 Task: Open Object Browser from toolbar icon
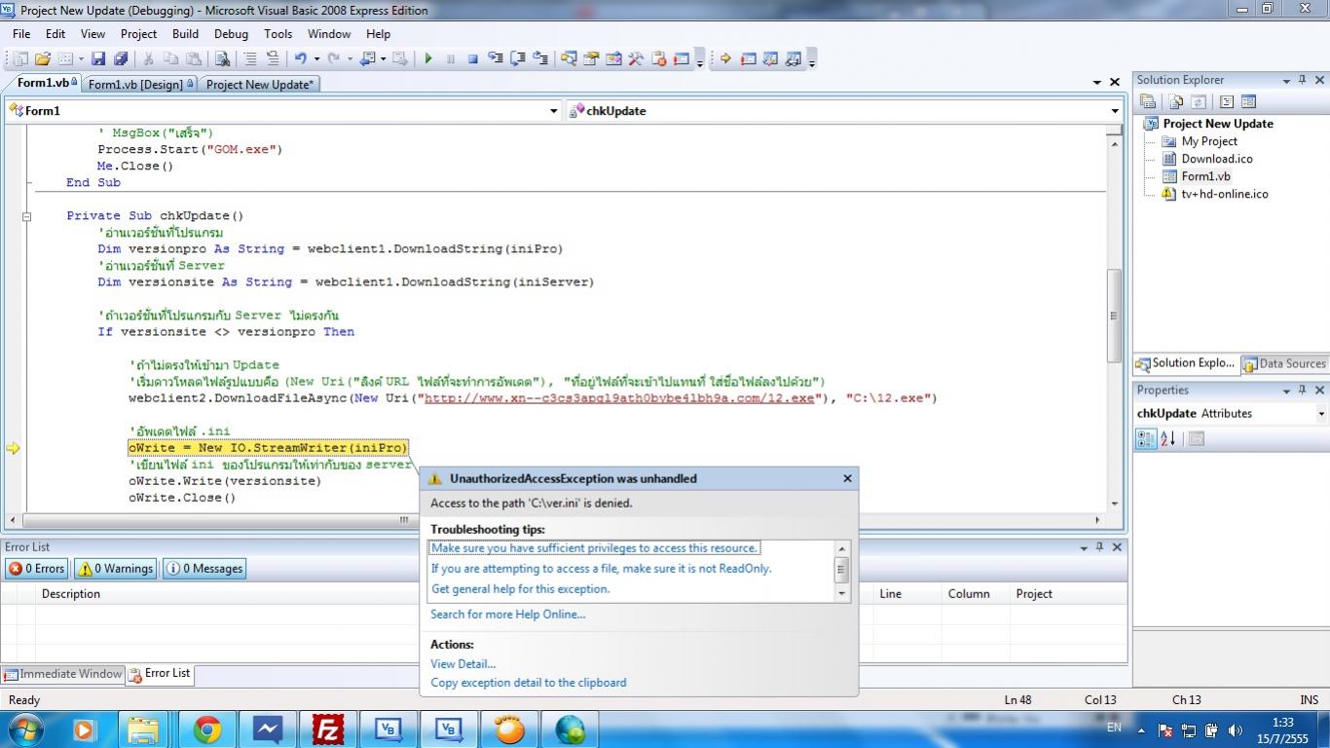(x=613, y=58)
